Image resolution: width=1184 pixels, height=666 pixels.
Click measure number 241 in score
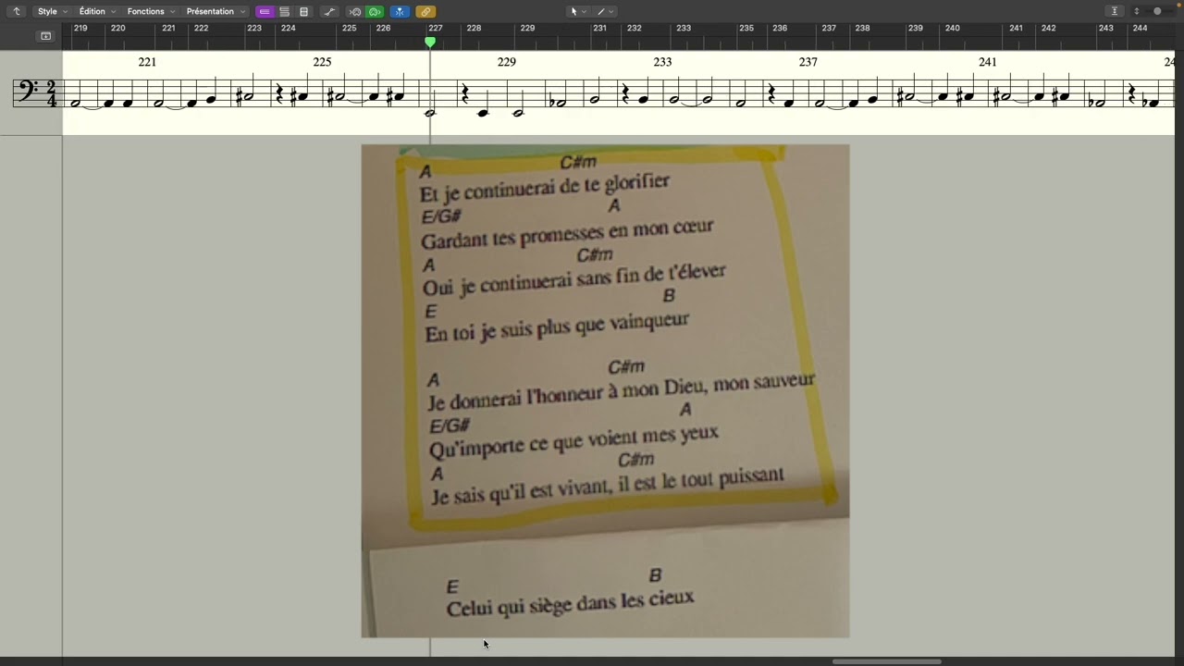coord(988,62)
